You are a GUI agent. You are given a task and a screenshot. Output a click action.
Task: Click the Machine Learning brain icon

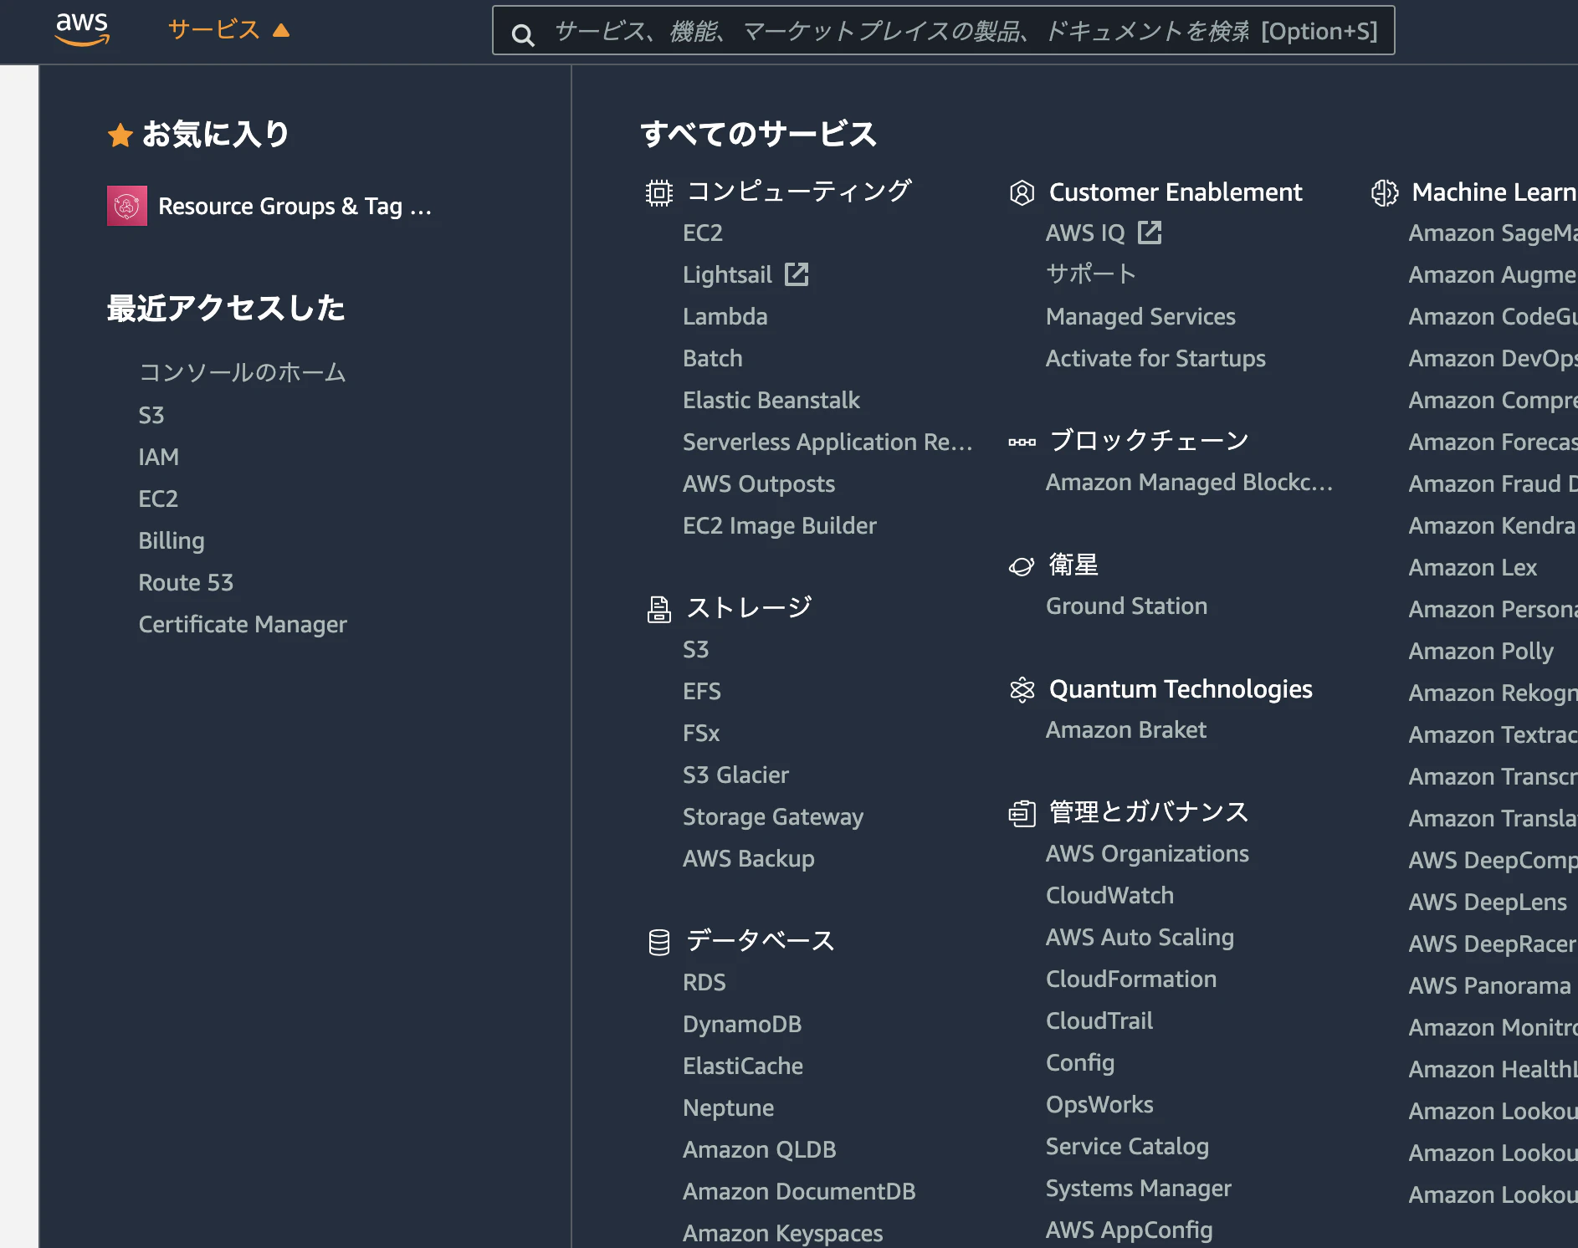(1385, 192)
